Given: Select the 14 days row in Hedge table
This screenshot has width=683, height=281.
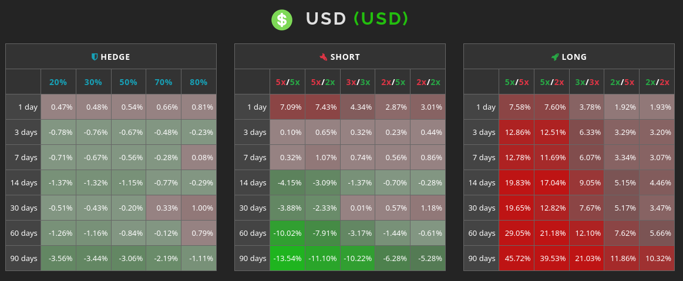Looking at the screenshot, I should 111,182.
